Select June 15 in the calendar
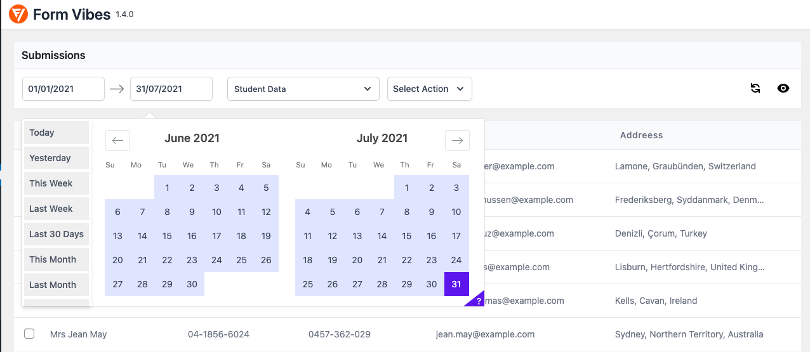This screenshot has width=810, height=352. point(167,236)
